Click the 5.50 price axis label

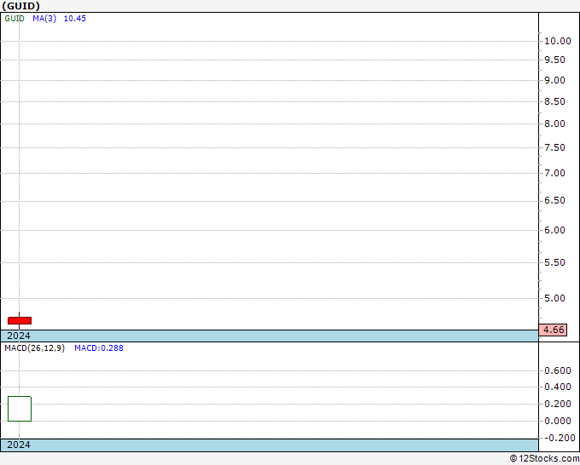pos(554,262)
